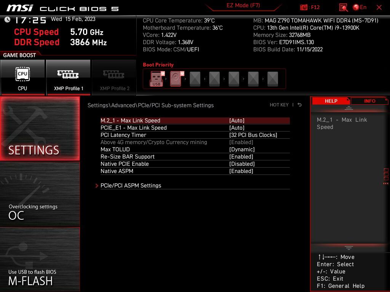The image size is (390, 292).
Task: Click the DDR Speed 3866 MHz readout
Action: pyautogui.click(x=61, y=42)
